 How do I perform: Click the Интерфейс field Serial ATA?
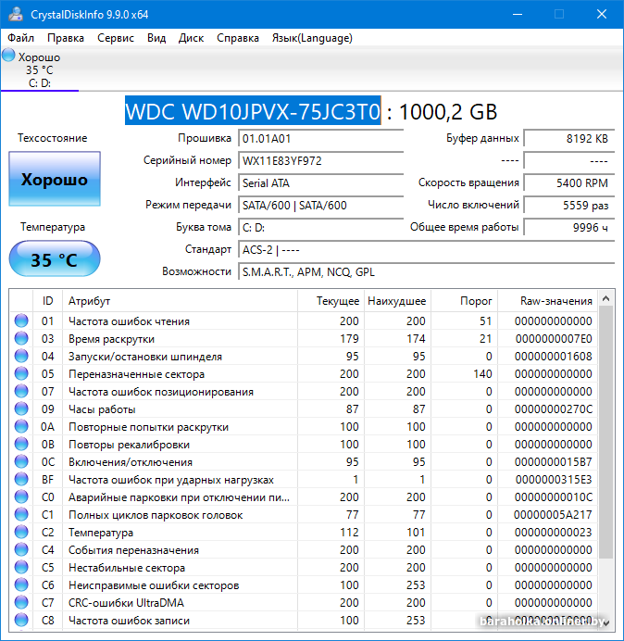(320, 182)
